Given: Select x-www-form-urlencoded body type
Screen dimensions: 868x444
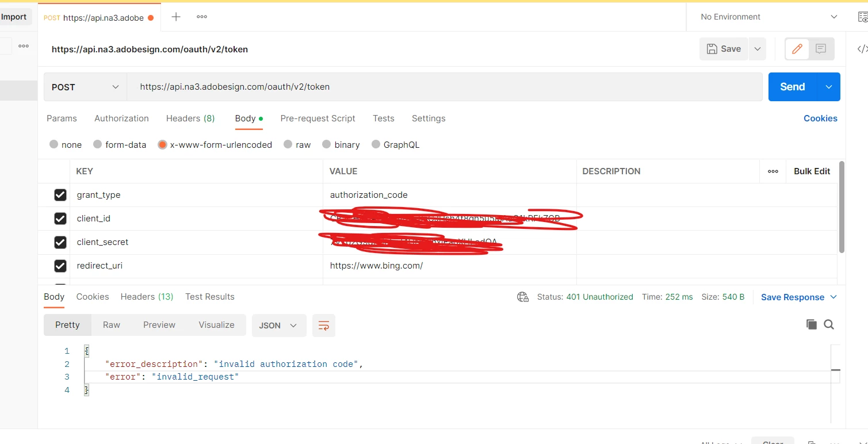Looking at the screenshot, I should (x=162, y=144).
